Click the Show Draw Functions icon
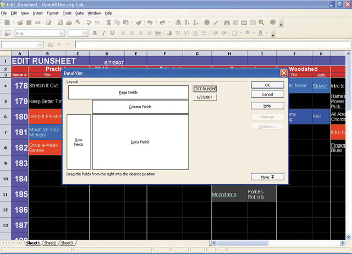This screenshot has width=352, height=254. point(216,23)
